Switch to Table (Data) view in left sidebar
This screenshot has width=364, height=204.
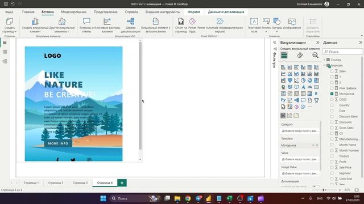coord(5,52)
